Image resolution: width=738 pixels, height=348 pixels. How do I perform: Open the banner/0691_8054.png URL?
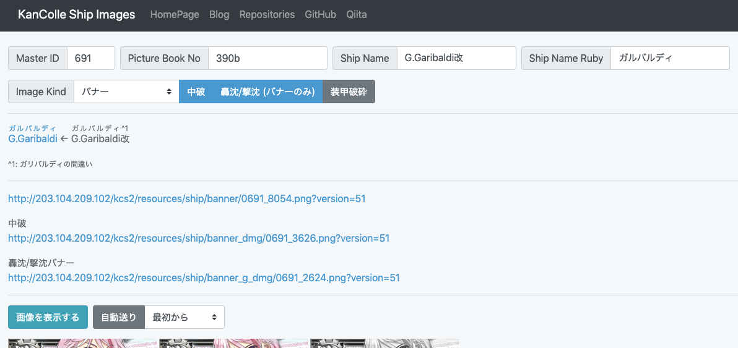(187, 198)
